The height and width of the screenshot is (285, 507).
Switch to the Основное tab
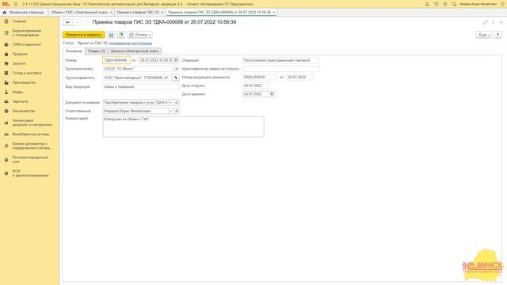pos(74,51)
